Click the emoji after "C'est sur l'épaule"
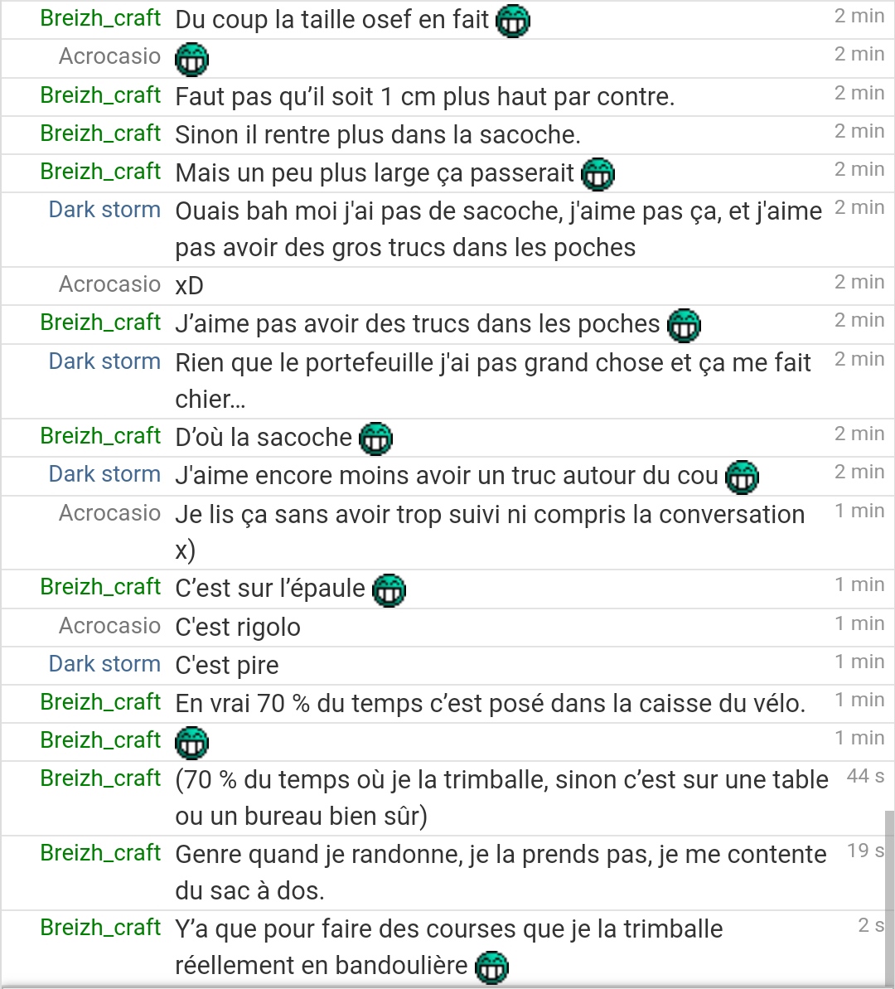Image resolution: width=895 pixels, height=989 pixels. 389,590
